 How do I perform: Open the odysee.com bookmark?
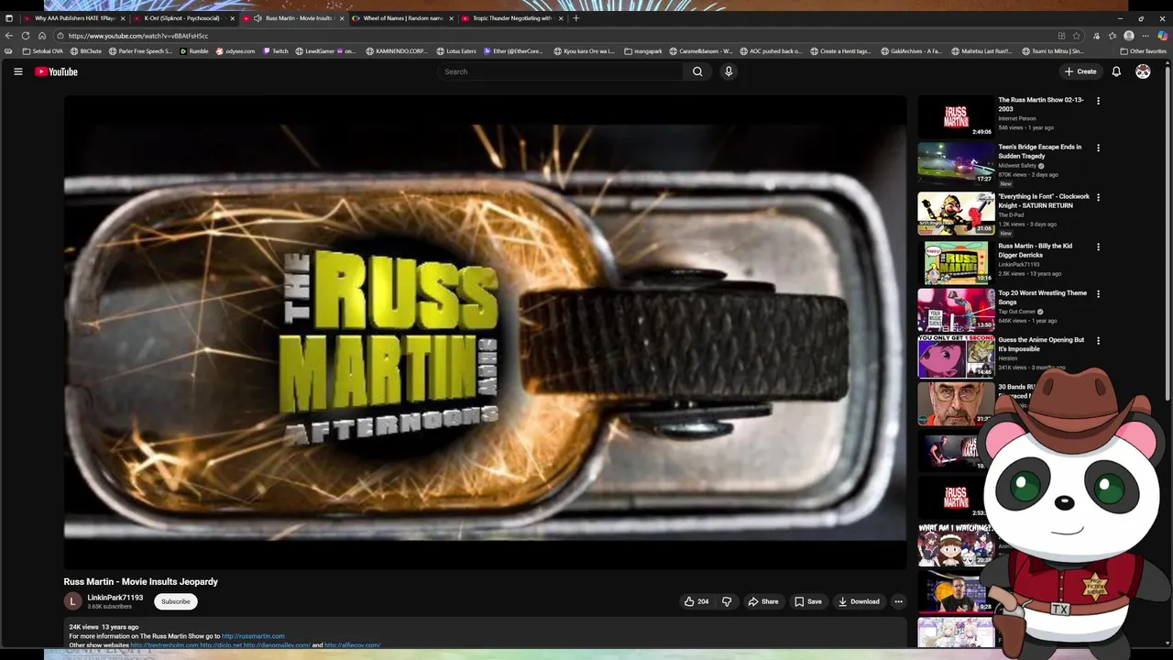click(235, 51)
